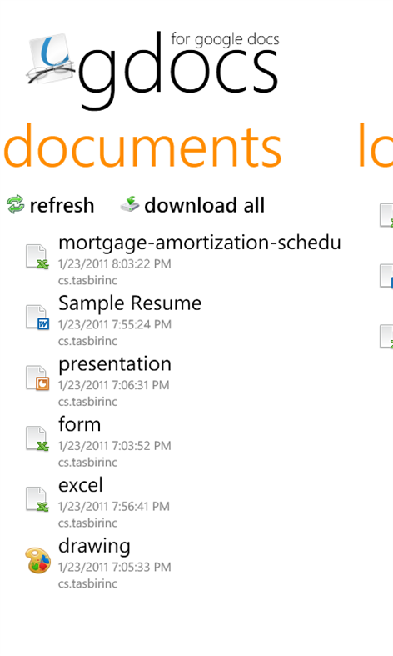Screen dimensions: 393x656
Task: Click the green refresh arrows icon
Action: click(16, 204)
